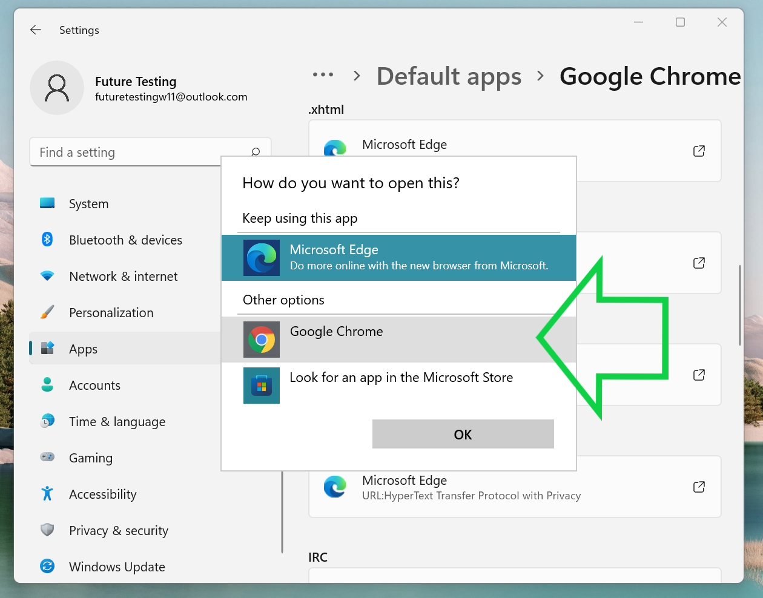The width and height of the screenshot is (763, 598).
Task: Click the Bluetooth & devices icon
Action: coord(47,240)
